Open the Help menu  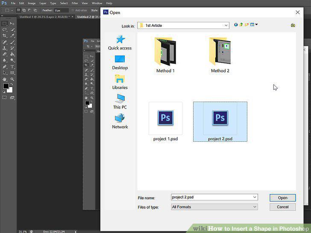[x=109, y=3]
